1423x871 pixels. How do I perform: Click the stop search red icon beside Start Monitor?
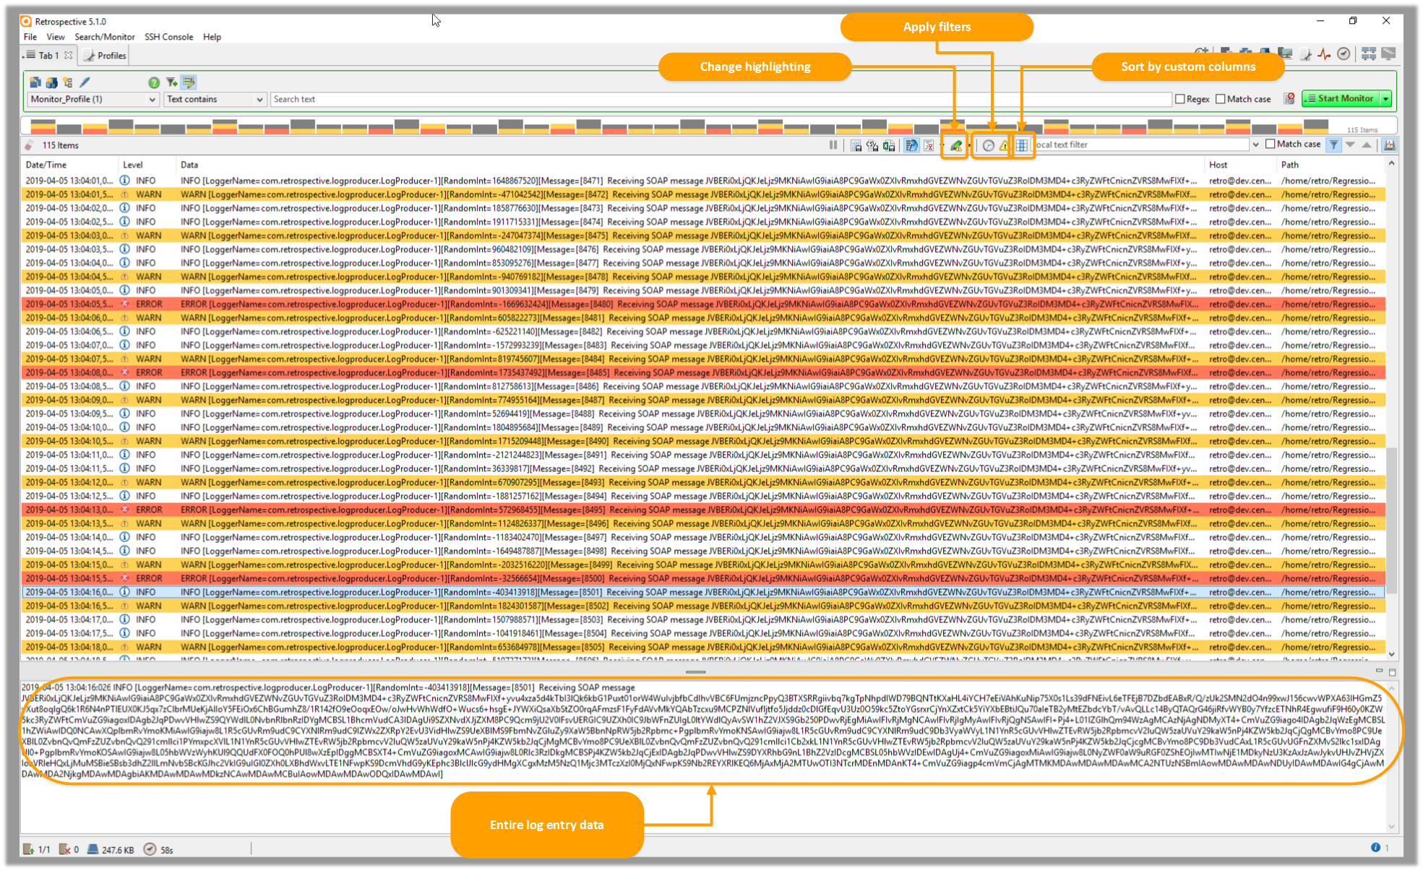(1289, 99)
